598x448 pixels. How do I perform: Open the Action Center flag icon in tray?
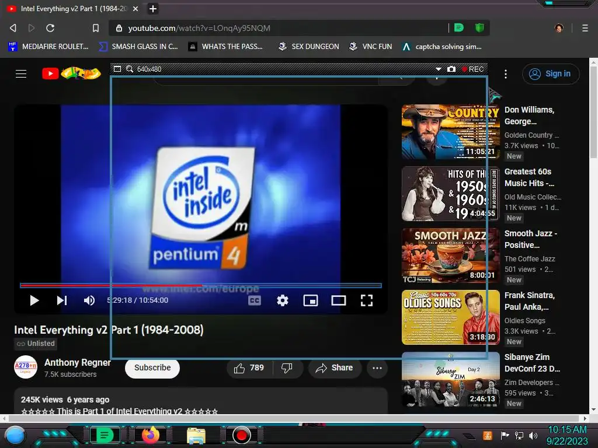pyautogui.click(x=505, y=435)
